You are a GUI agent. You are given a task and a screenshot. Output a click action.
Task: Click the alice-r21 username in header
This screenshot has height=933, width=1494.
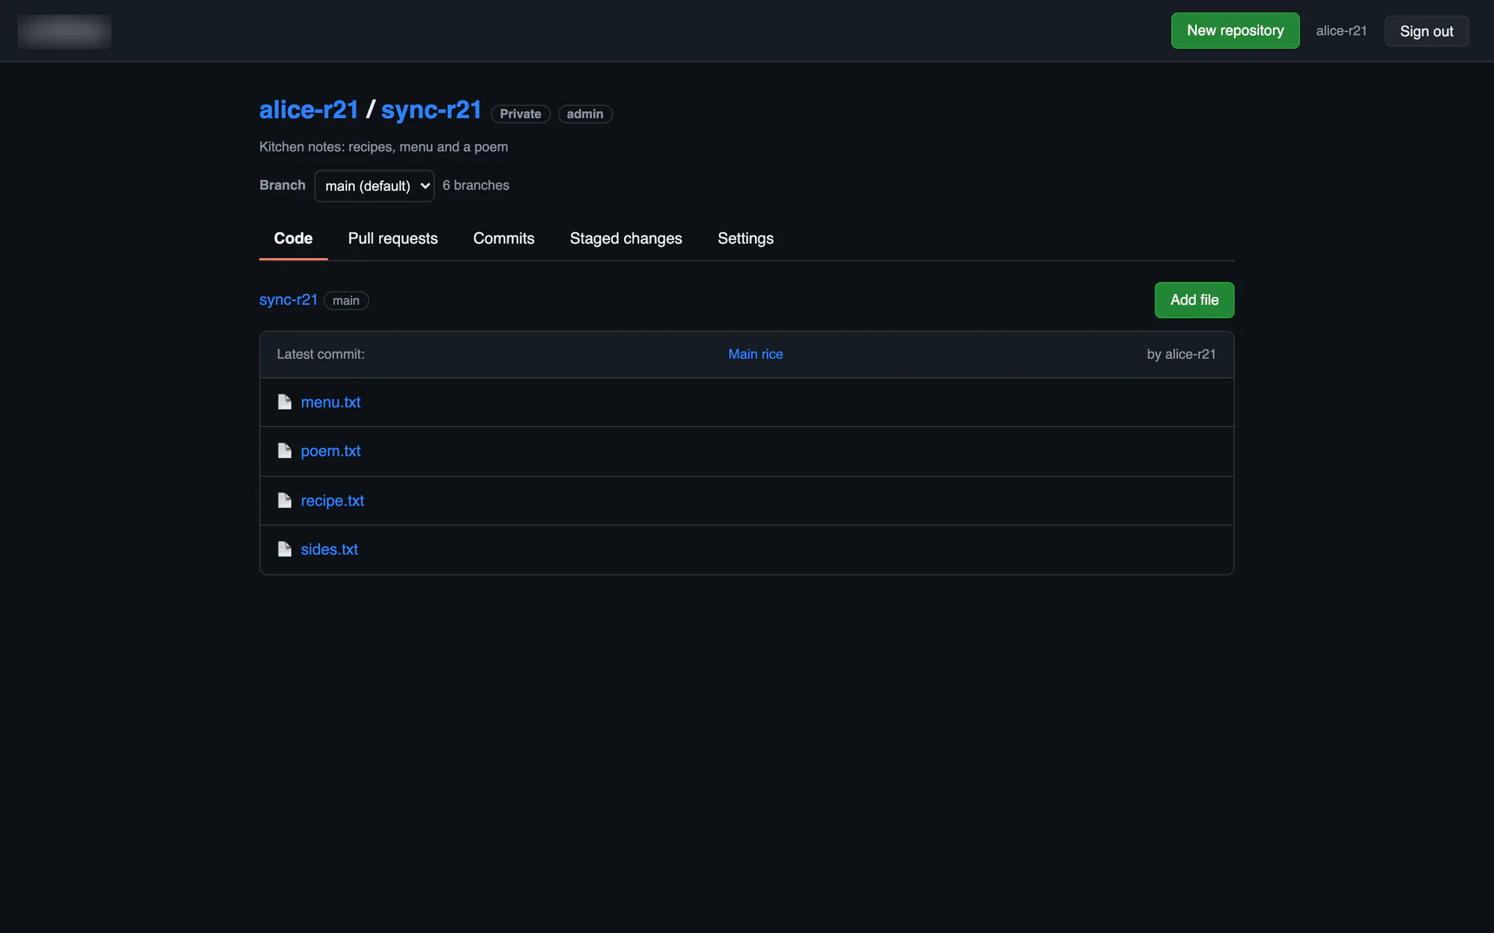(x=1341, y=31)
